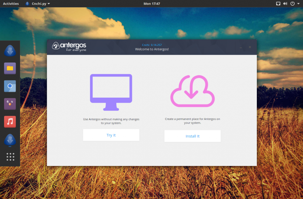
Task: Launch the top Cnchi installer dock icon
Action: 10,51
